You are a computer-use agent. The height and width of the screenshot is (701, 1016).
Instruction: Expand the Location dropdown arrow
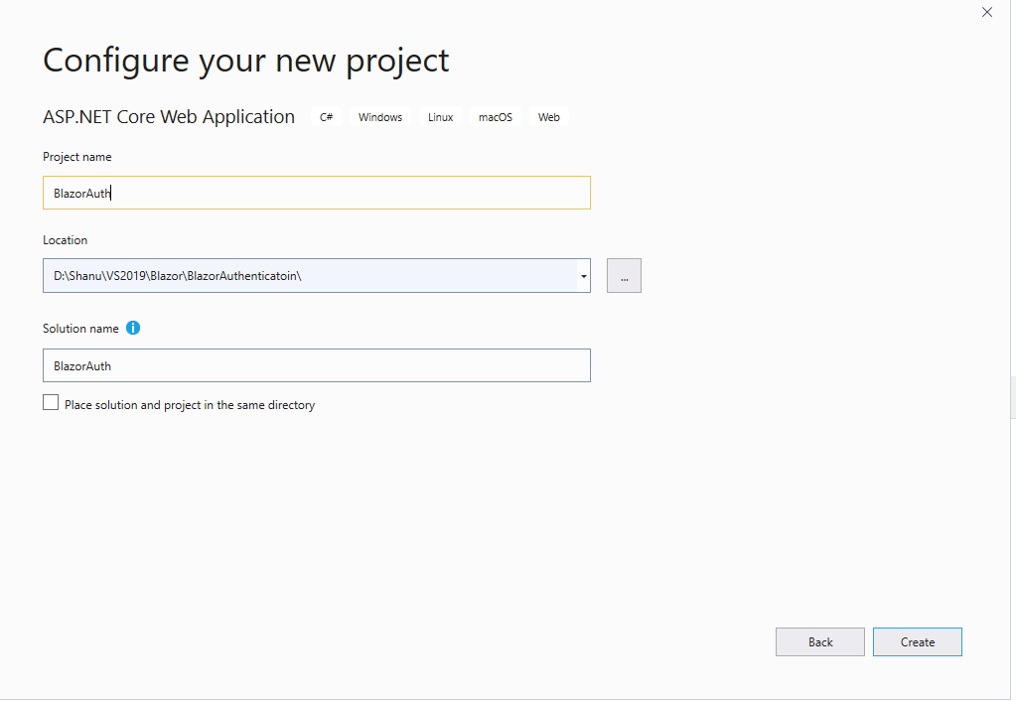(584, 276)
